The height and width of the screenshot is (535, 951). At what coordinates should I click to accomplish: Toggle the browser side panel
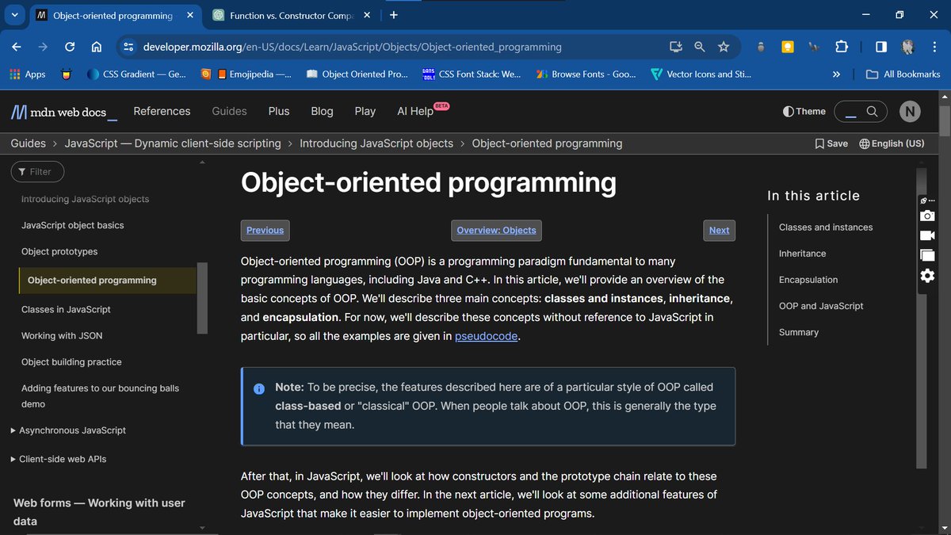(880, 47)
